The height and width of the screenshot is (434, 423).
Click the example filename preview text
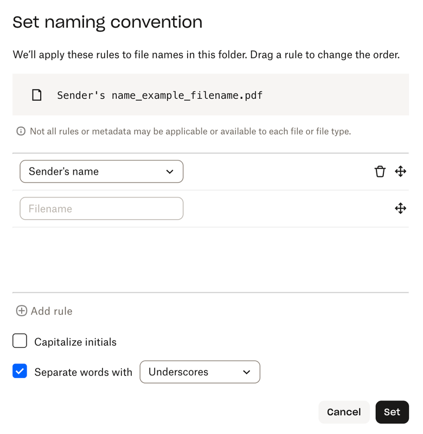160,95
